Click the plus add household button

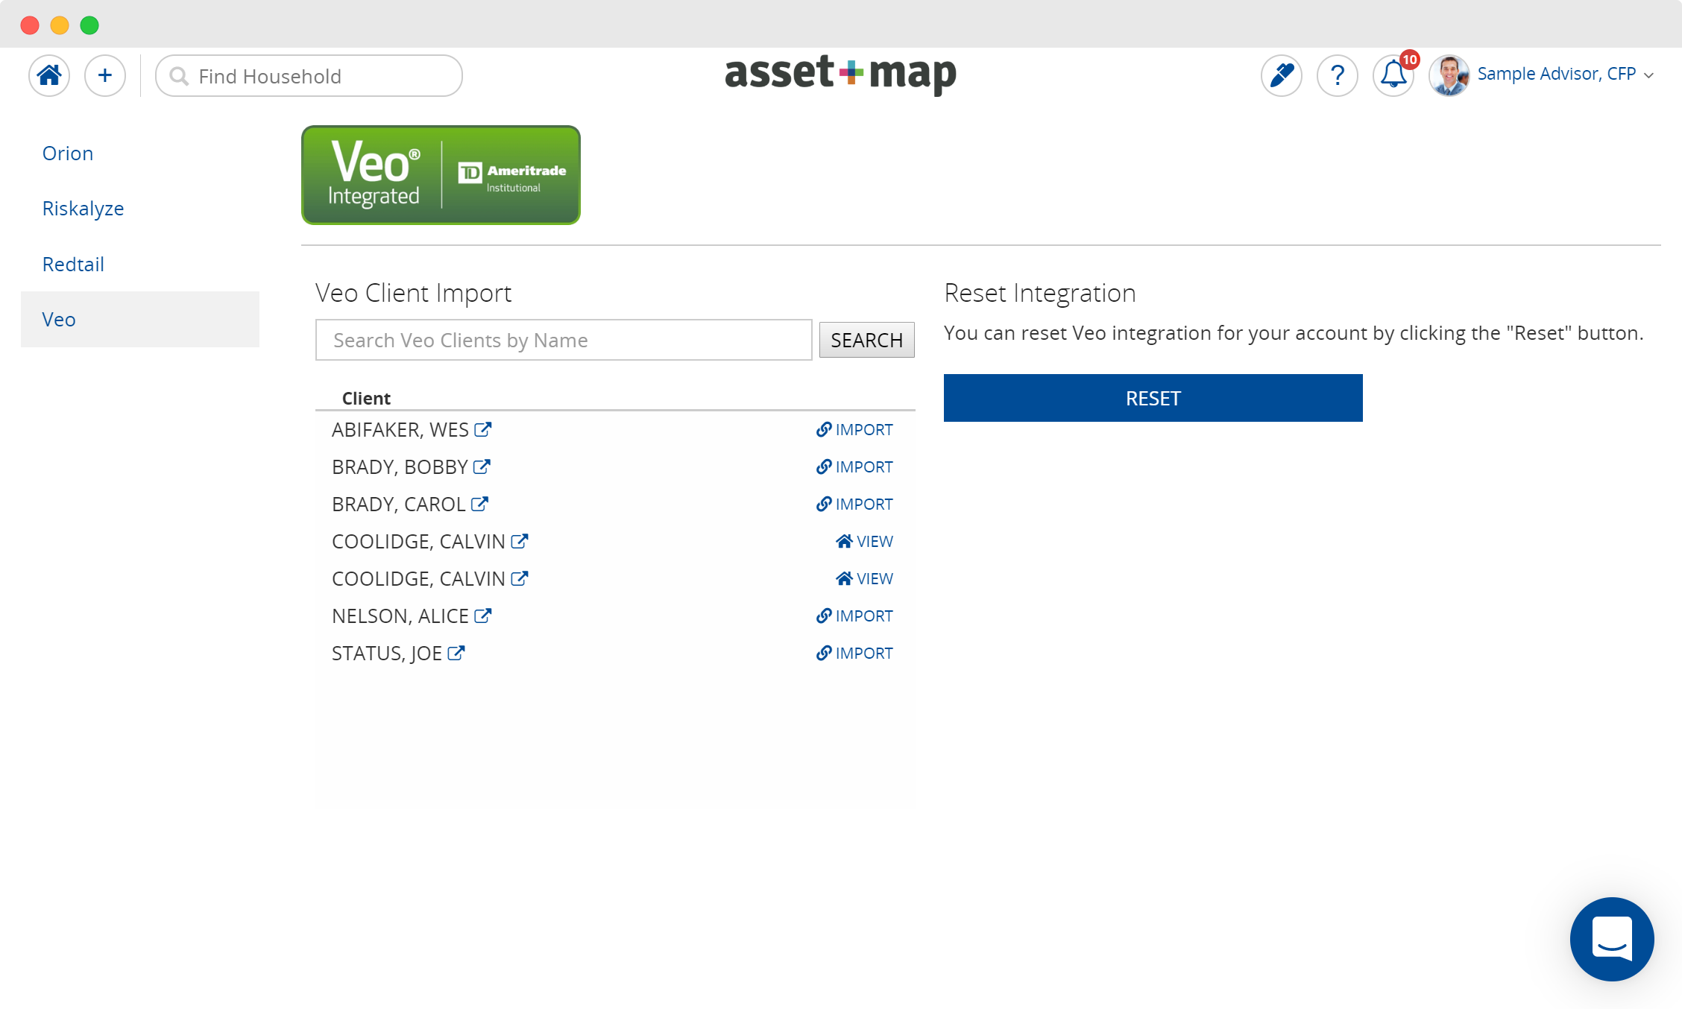coord(105,75)
